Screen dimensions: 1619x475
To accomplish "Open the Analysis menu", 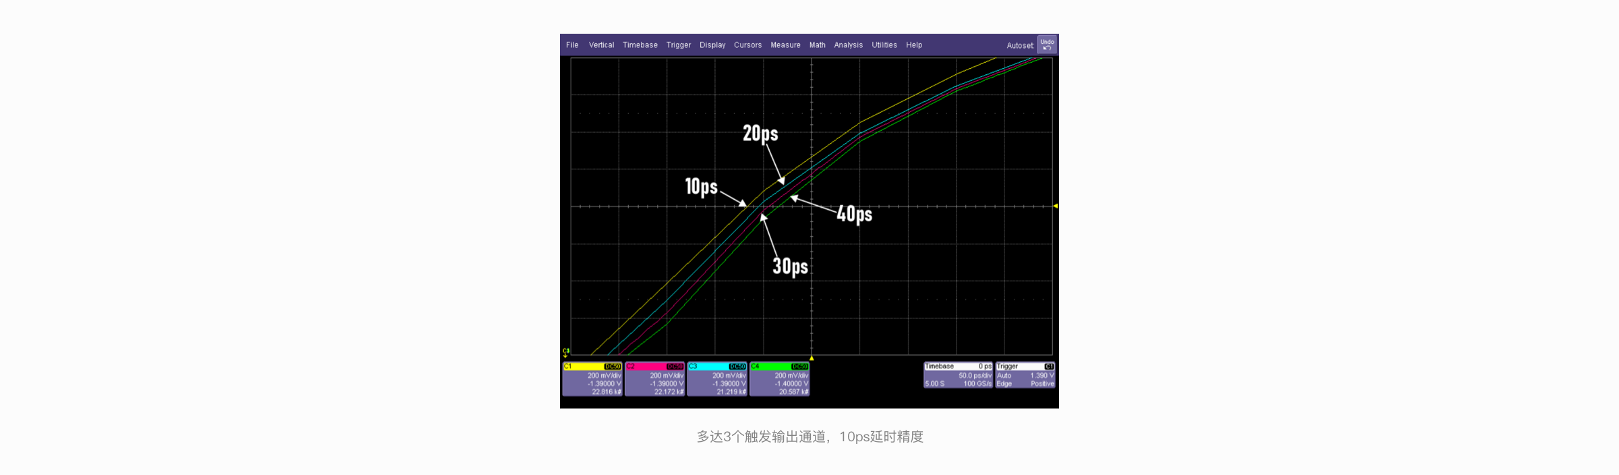I will coord(848,45).
